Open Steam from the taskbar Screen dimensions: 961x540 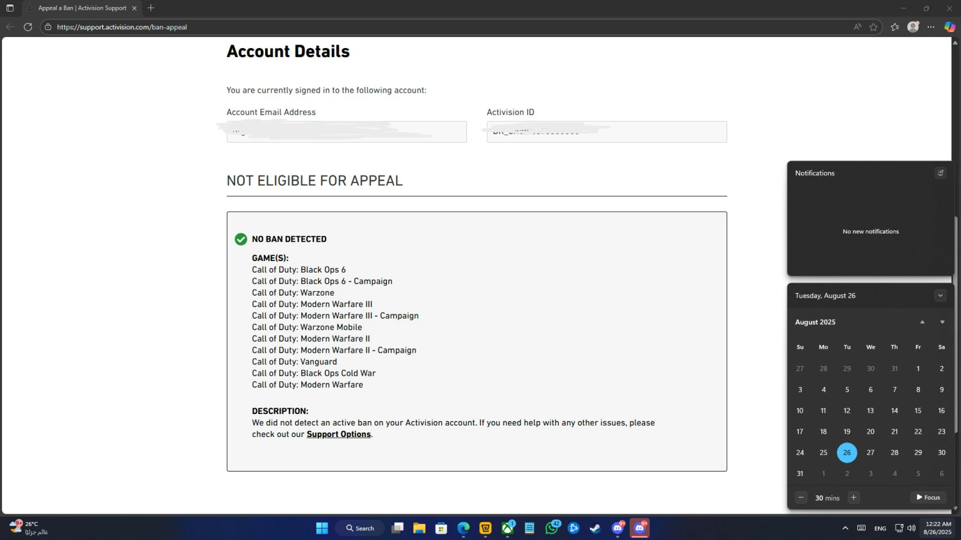[x=595, y=528]
